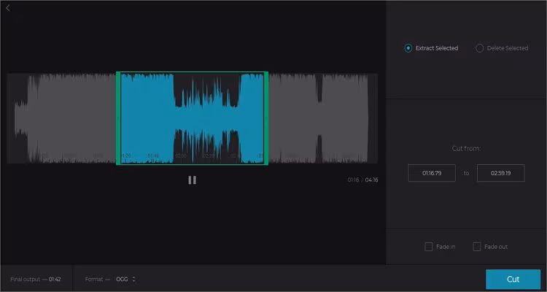Click the Cut button
This screenshot has height=292, width=547.
point(513,279)
